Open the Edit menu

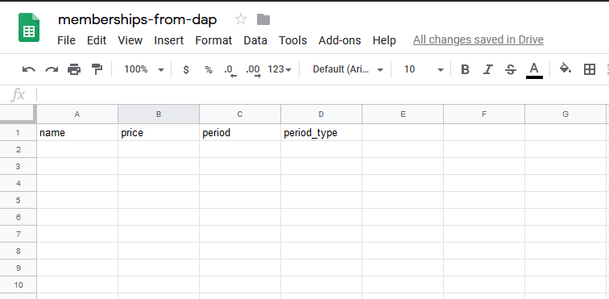click(97, 40)
